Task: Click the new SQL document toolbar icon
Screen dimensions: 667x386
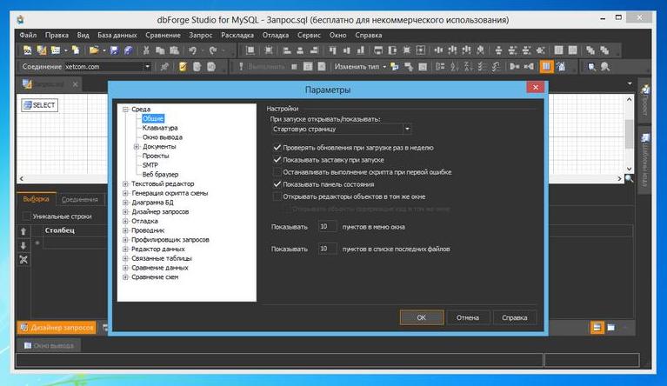Action: [x=27, y=50]
